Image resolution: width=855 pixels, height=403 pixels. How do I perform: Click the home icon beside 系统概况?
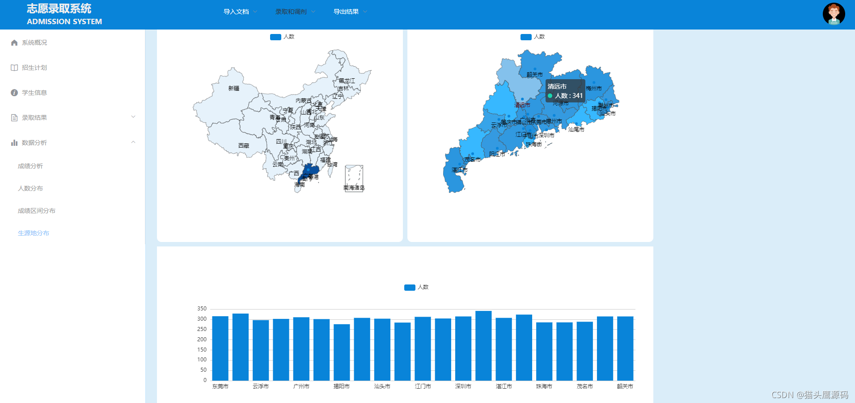14,42
